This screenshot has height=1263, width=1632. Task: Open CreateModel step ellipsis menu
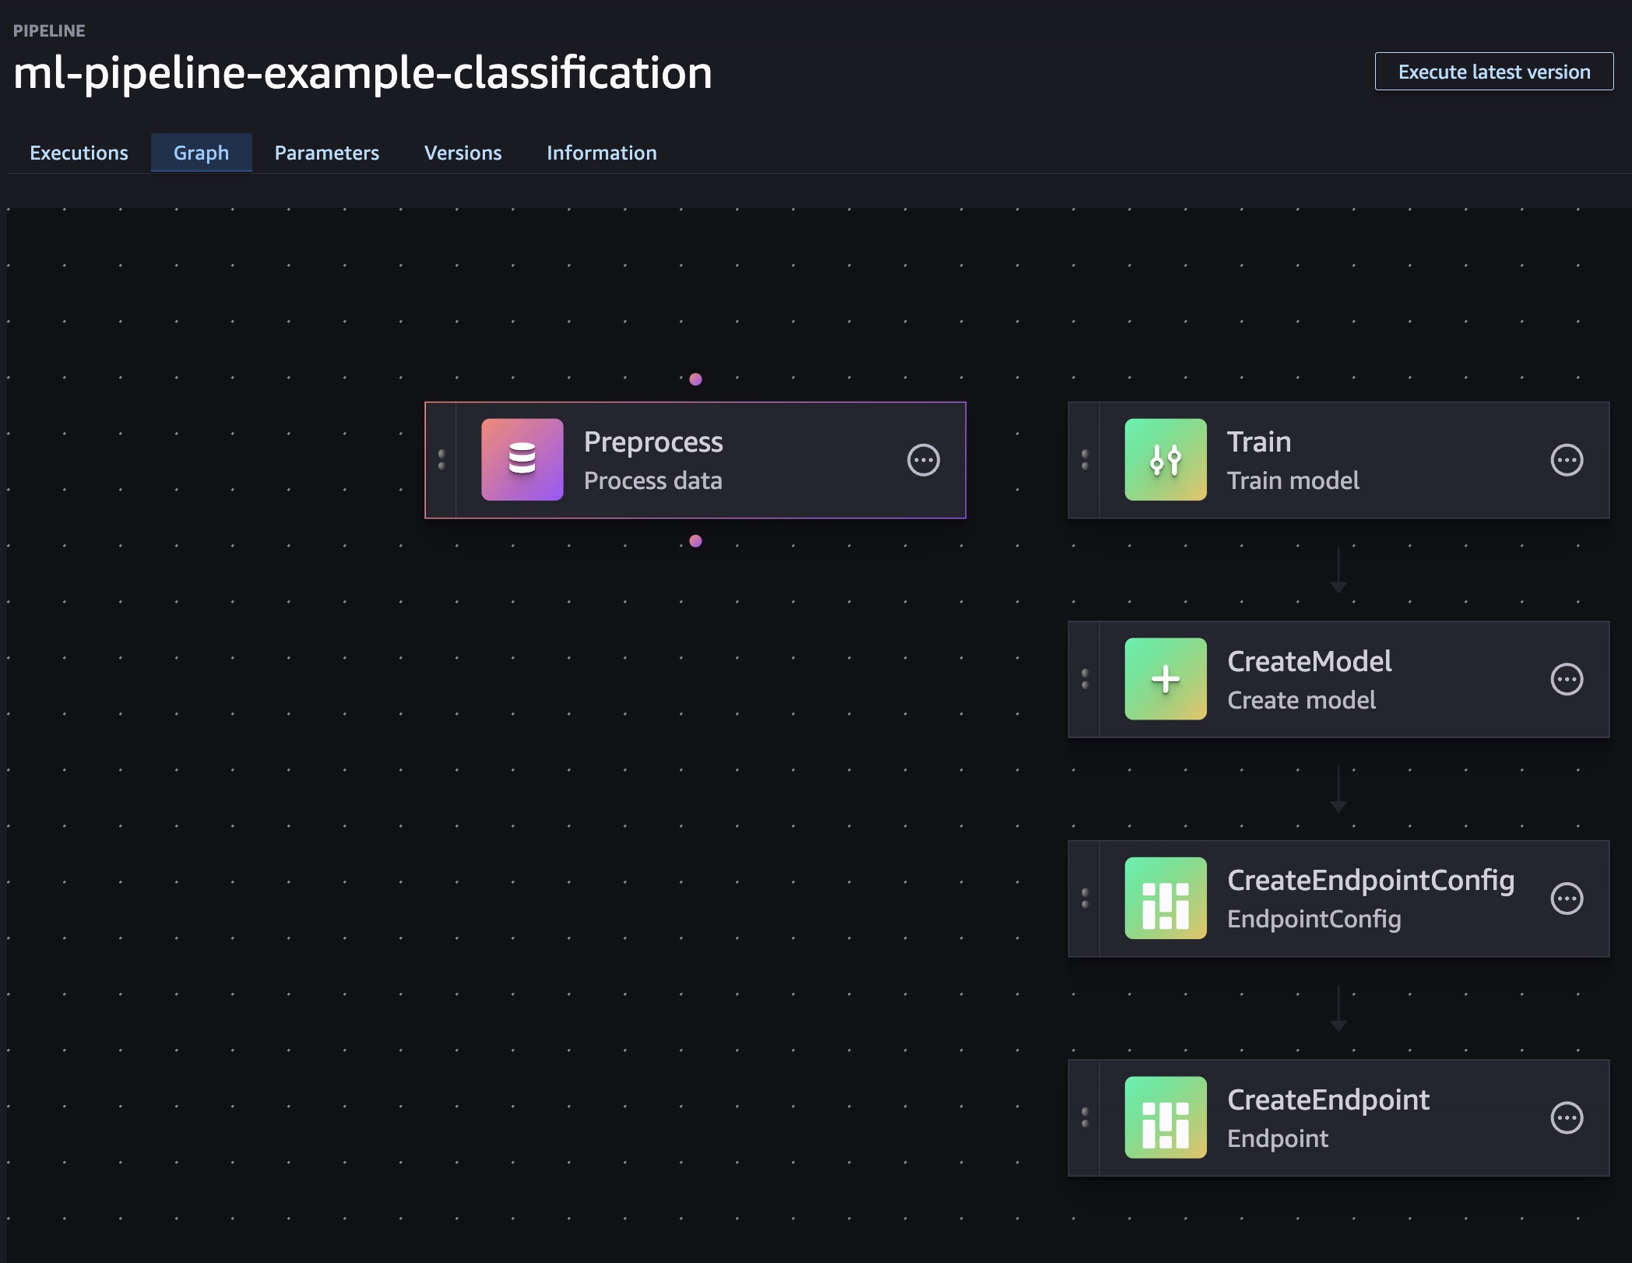pyautogui.click(x=1566, y=679)
